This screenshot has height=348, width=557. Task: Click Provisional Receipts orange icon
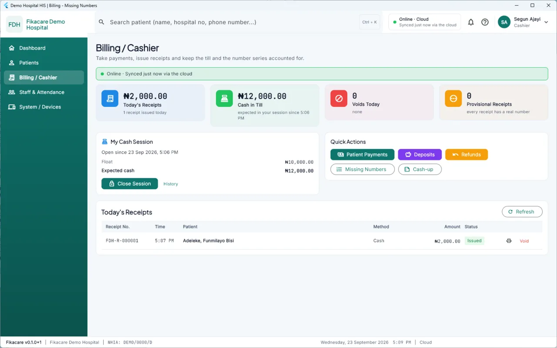(453, 99)
